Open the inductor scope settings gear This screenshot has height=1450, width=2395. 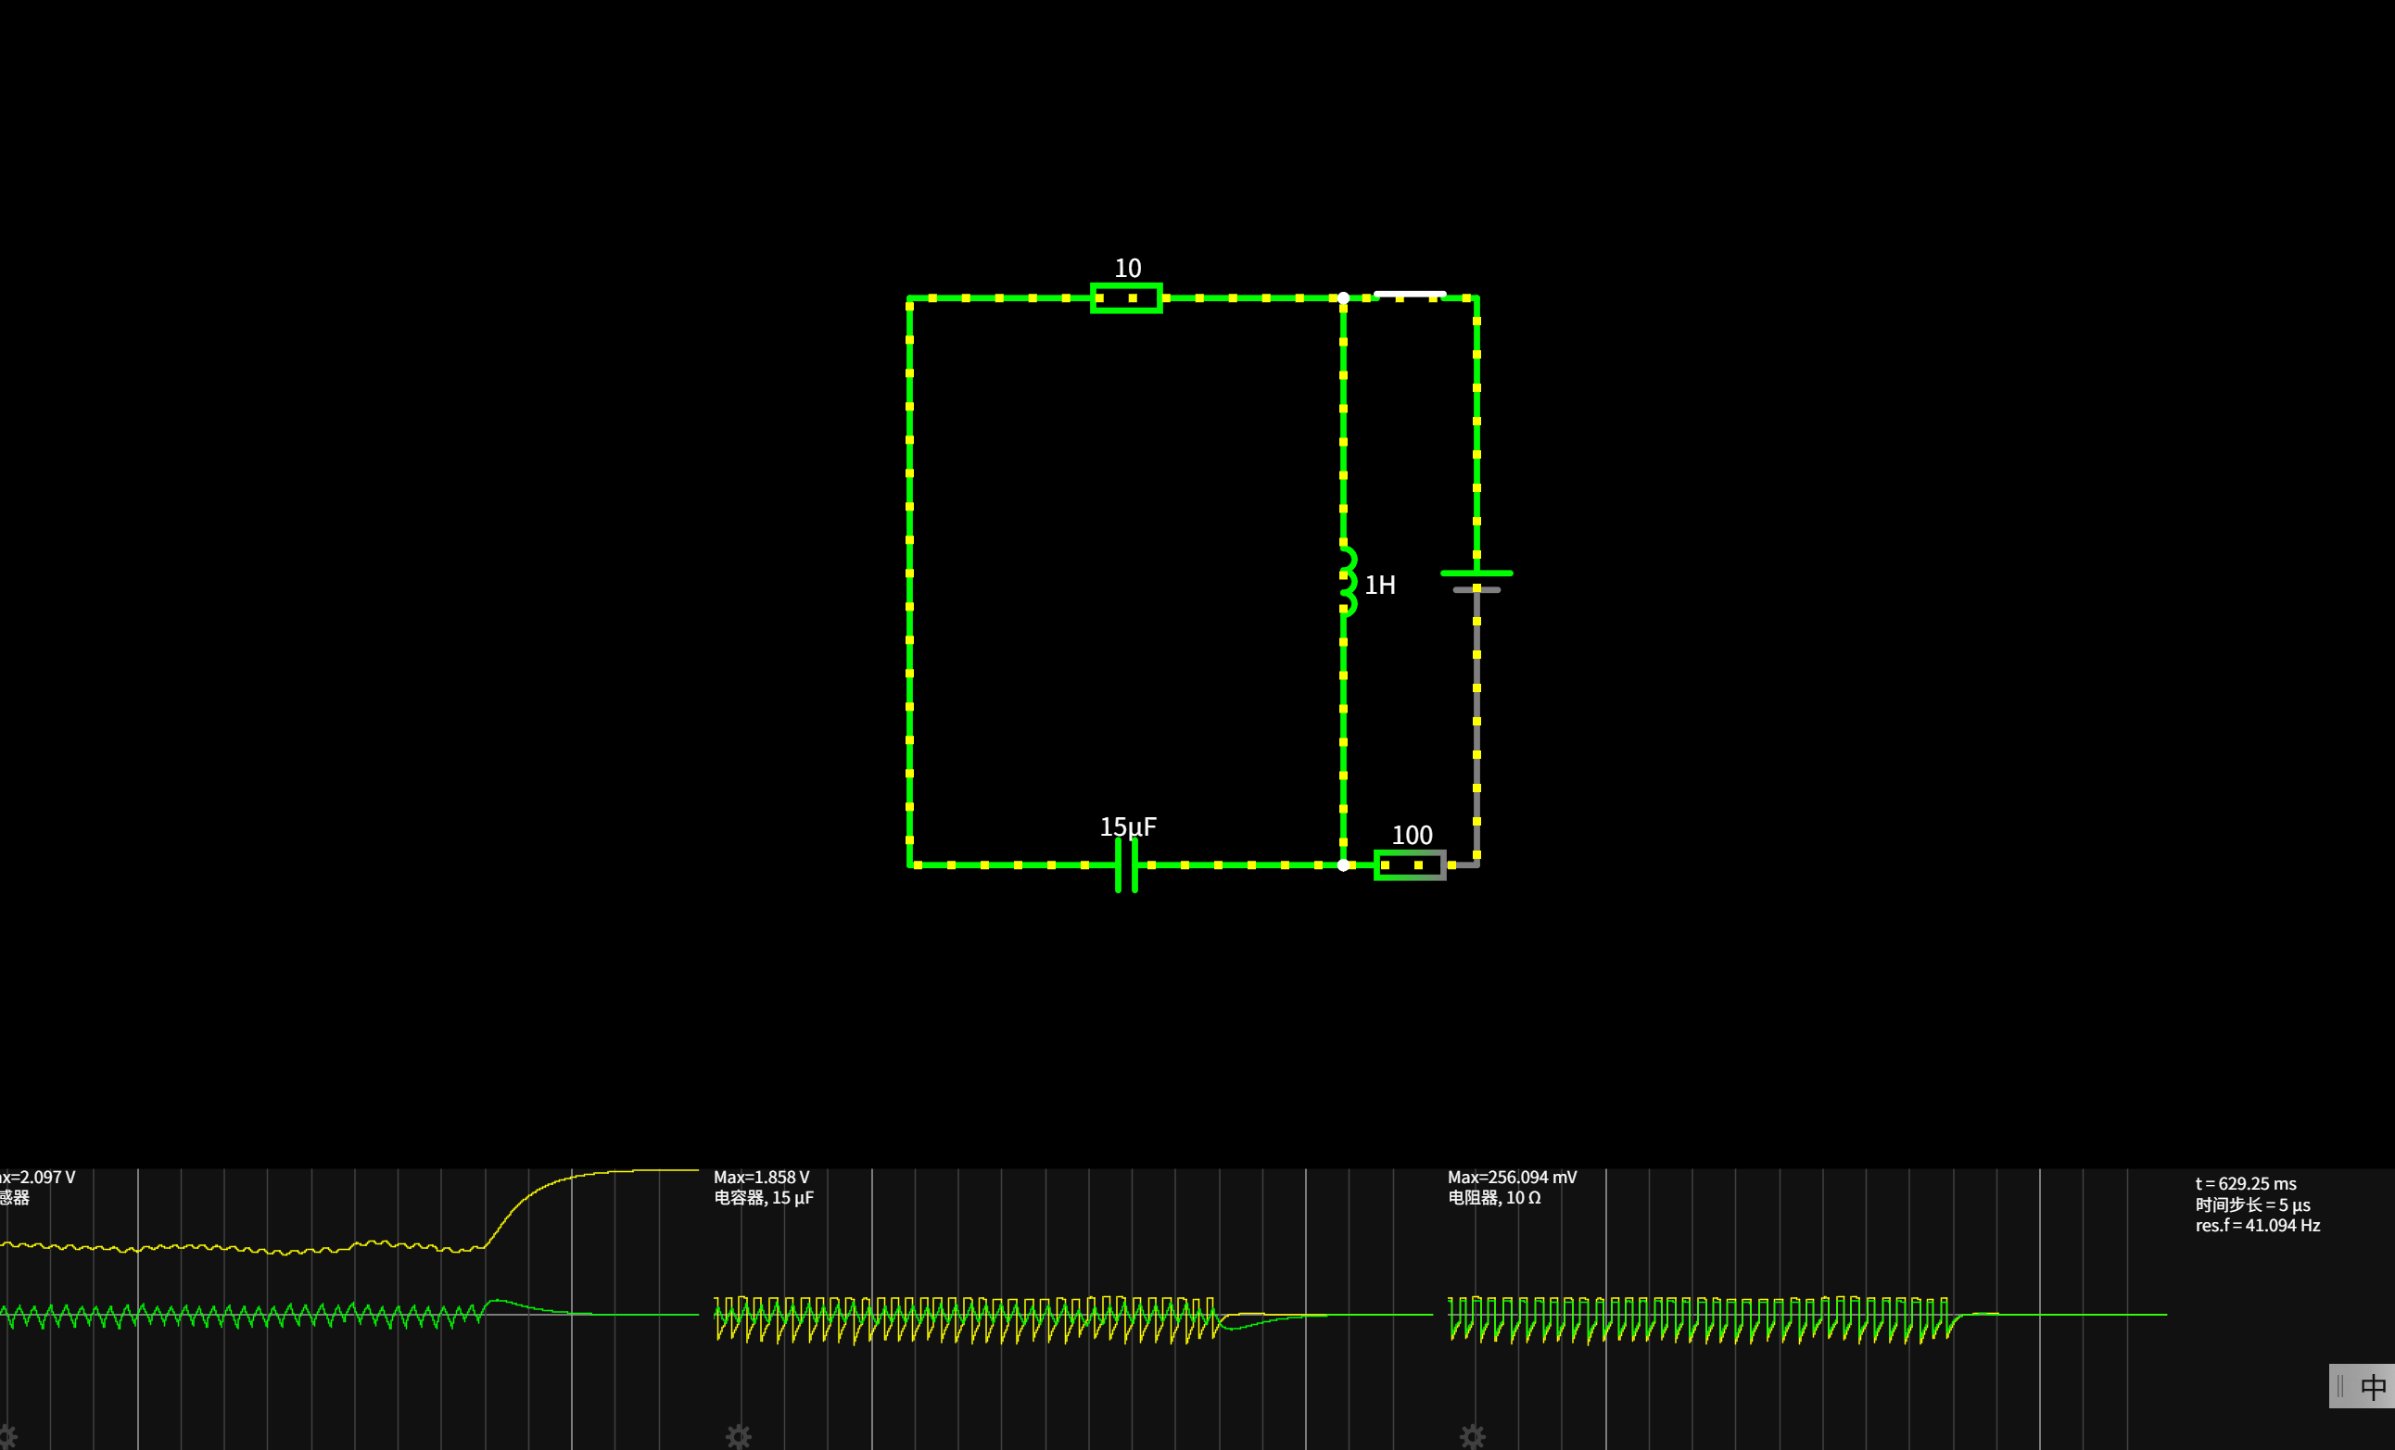click(x=7, y=1435)
